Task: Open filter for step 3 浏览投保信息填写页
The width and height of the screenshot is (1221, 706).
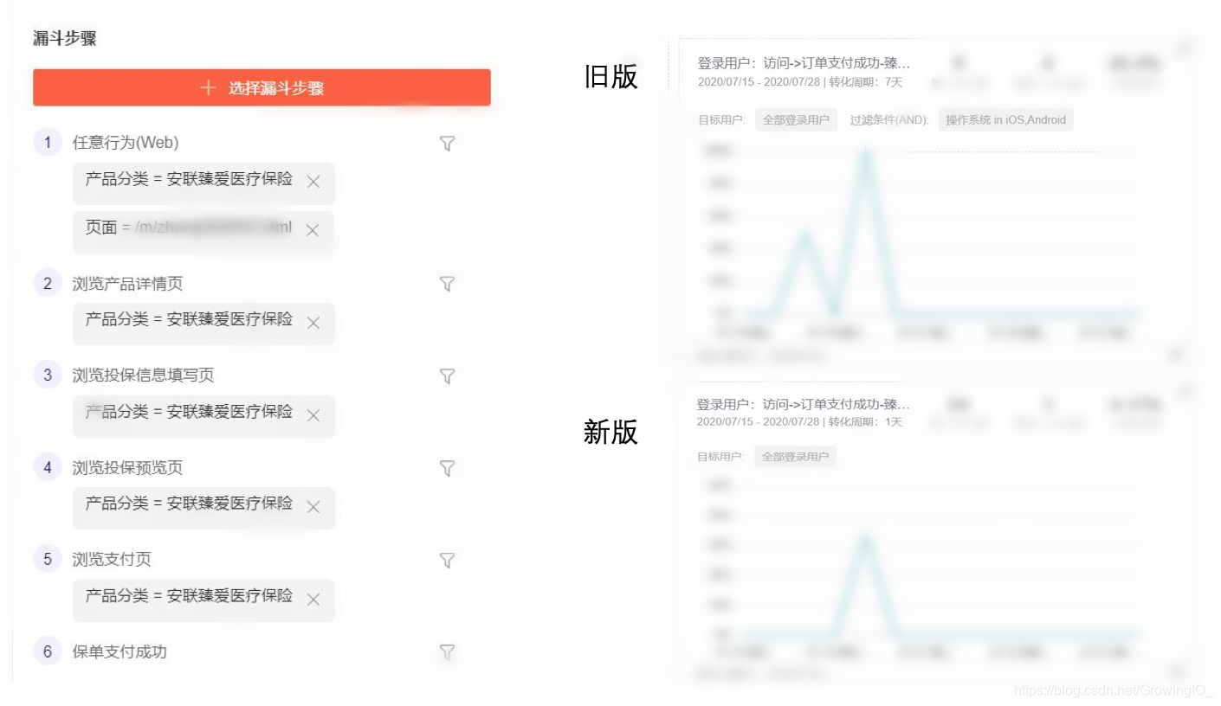Action: 447,376
